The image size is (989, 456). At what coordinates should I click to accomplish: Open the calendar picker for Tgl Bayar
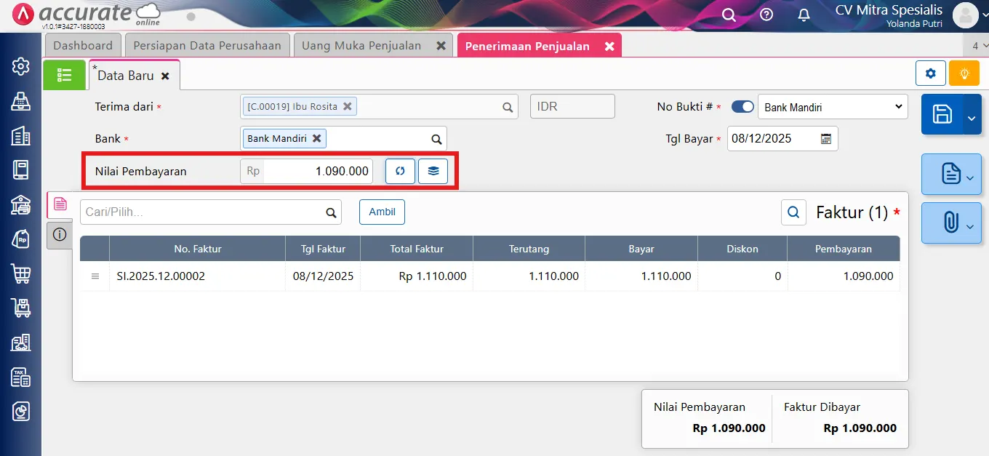click(x=826, y=139)
